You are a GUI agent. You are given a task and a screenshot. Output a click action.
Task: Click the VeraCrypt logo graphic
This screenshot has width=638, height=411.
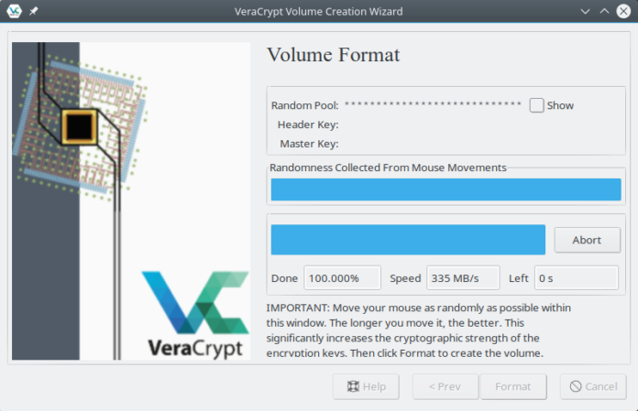coord(195,314)
